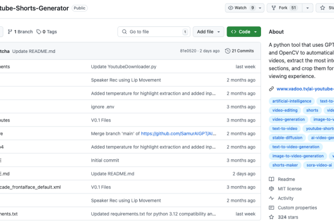Open the file cade_frontalface_default.xml

point(30,187)
